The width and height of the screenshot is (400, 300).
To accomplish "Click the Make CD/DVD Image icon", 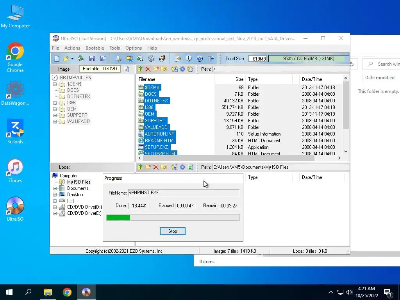I will point(118,59).
